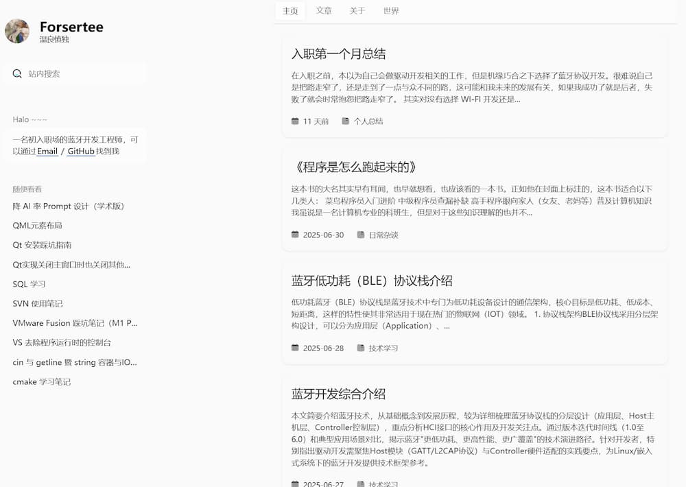This screenshot has width=686, height=487.
Task: Go to the 关于 tab
Action: pyautogui.click(x=357, y=11)
